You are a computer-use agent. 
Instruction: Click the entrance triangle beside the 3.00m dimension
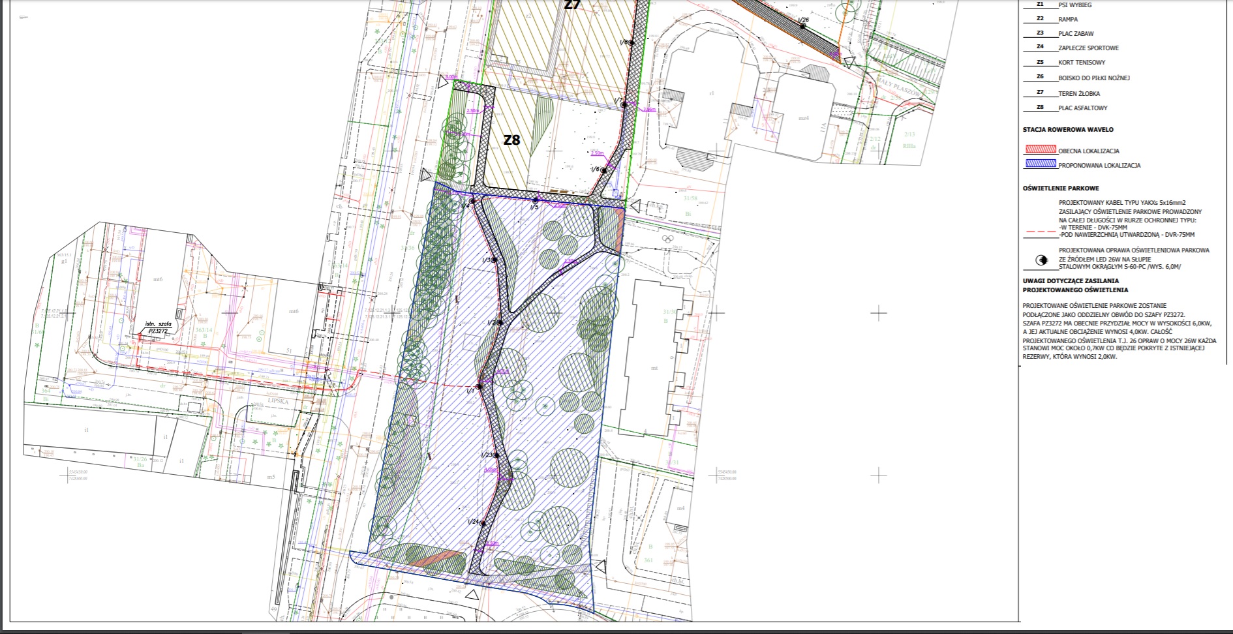444,83
